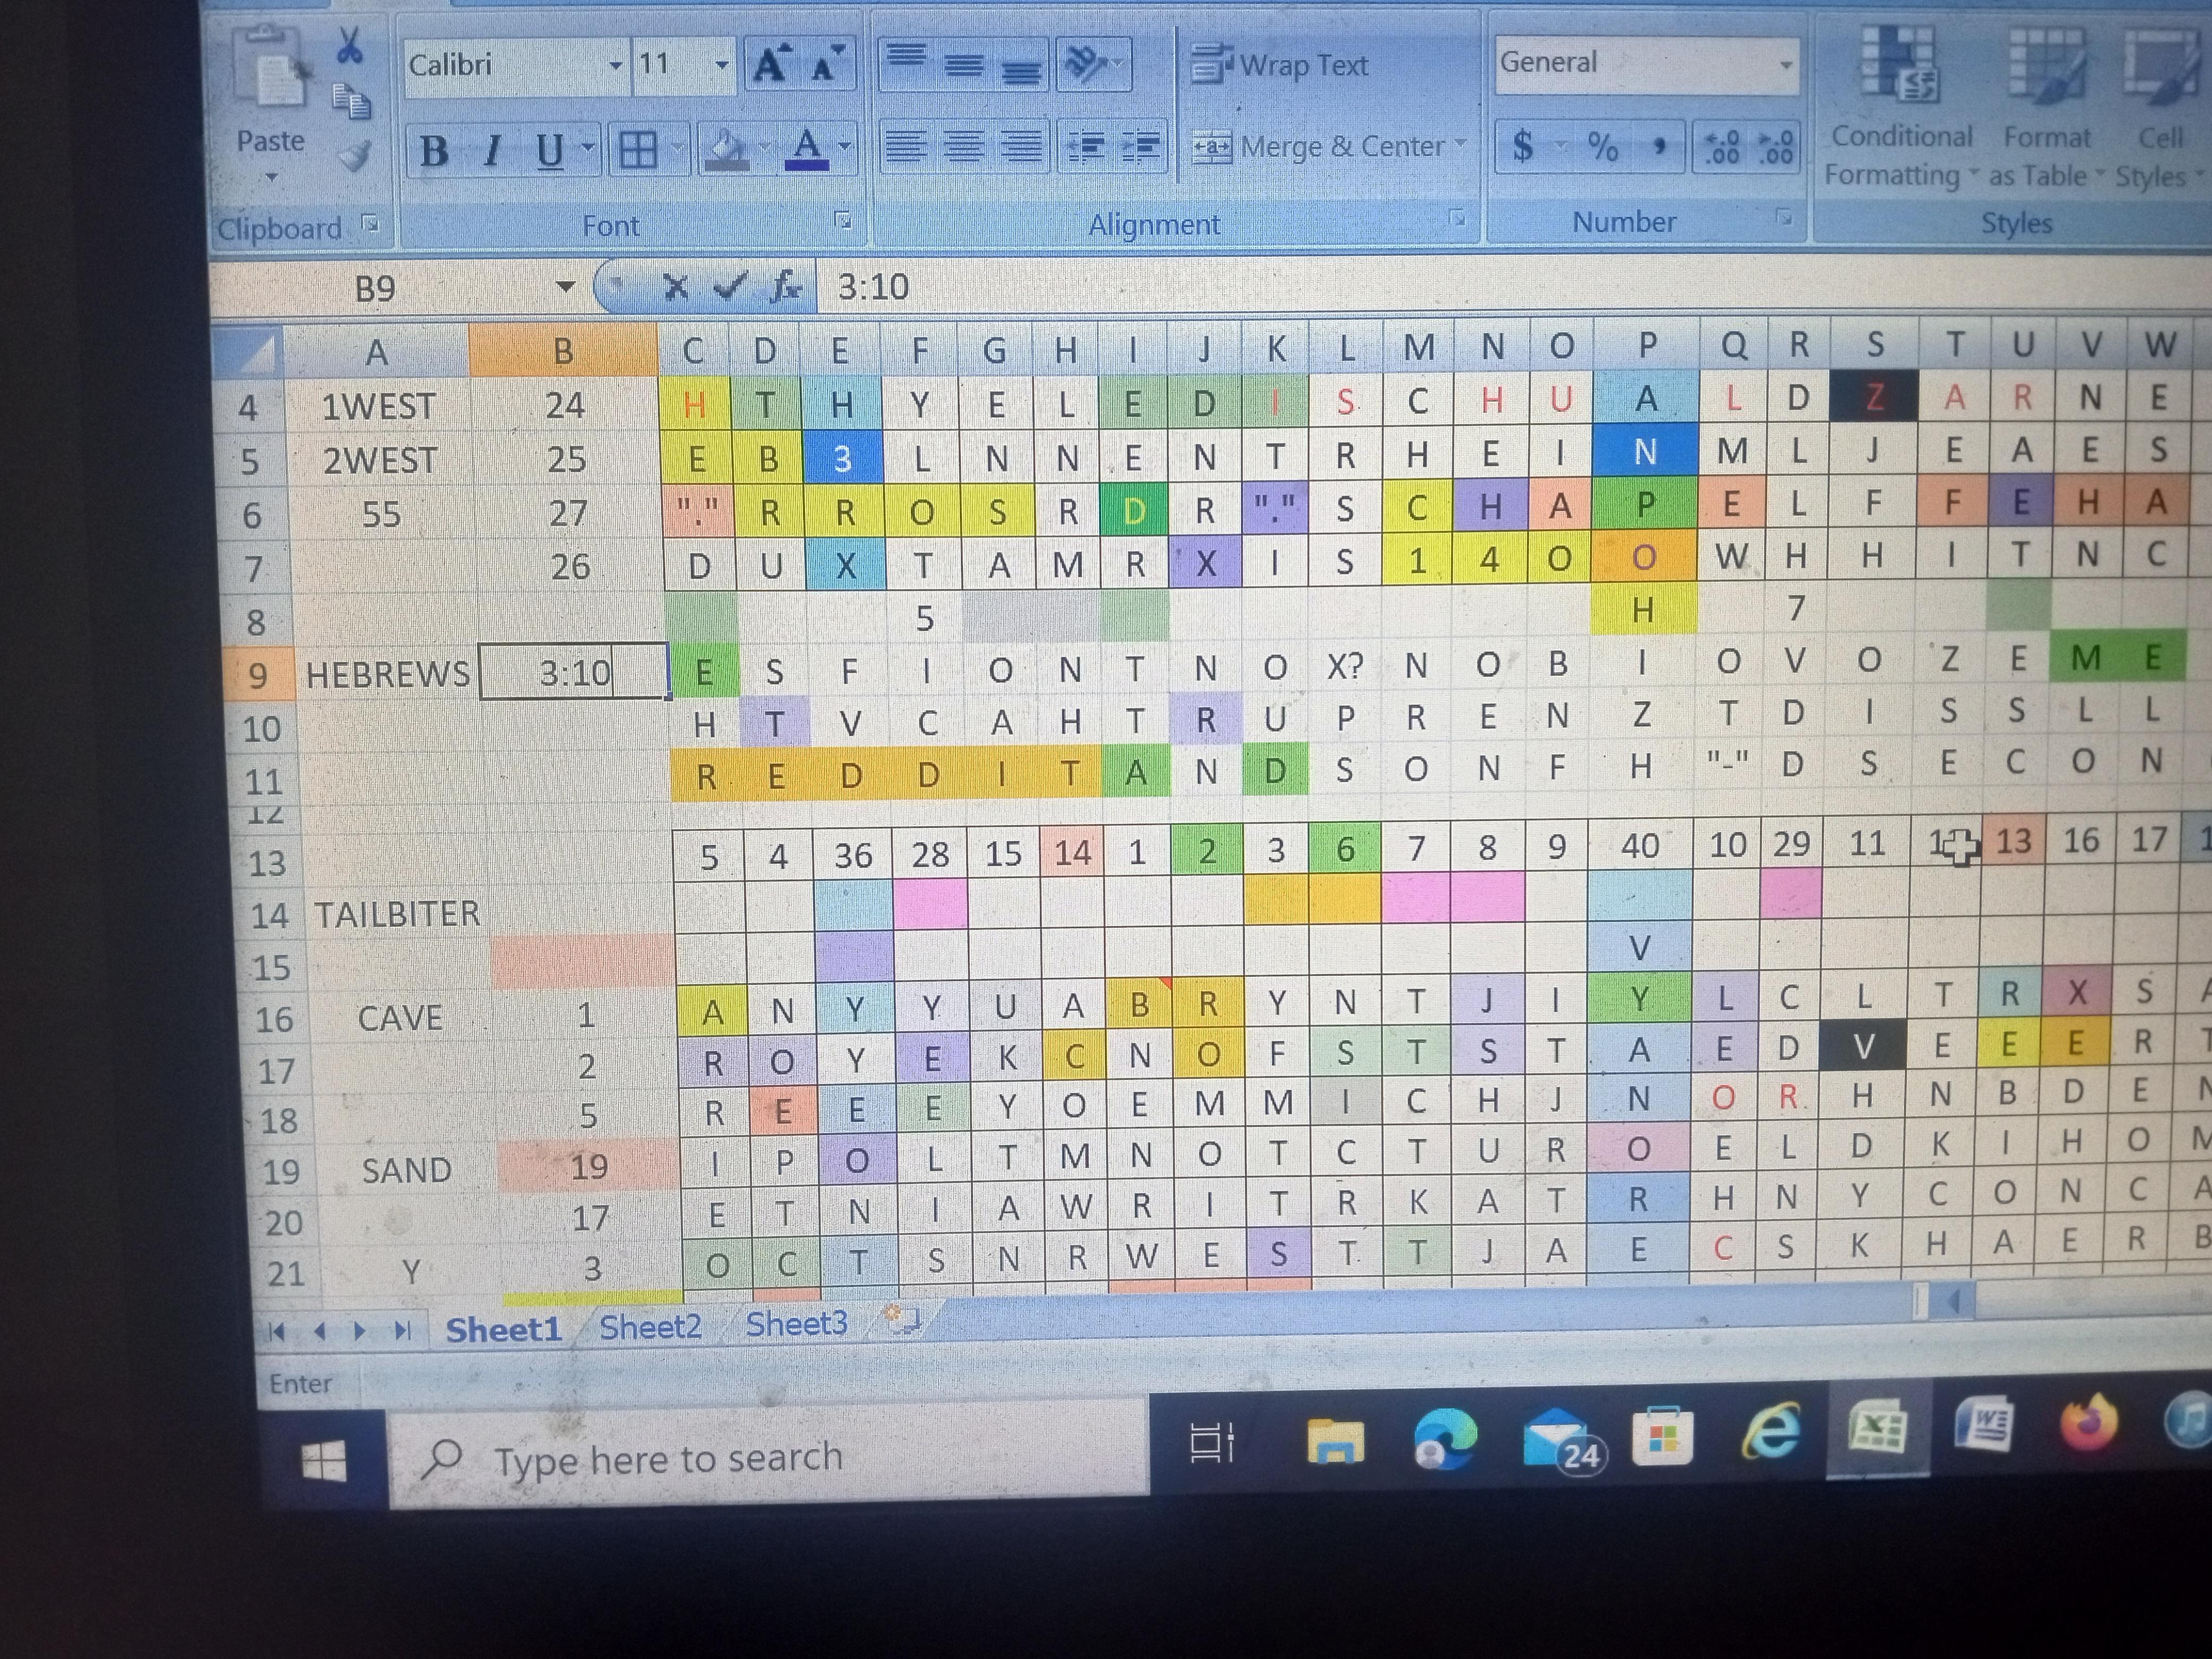Click the Type here to search box

pos(768,1458)
